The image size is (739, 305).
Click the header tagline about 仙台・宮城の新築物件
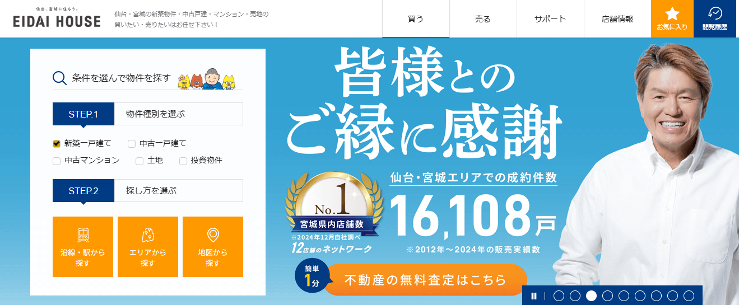click(x=192, y=19)
